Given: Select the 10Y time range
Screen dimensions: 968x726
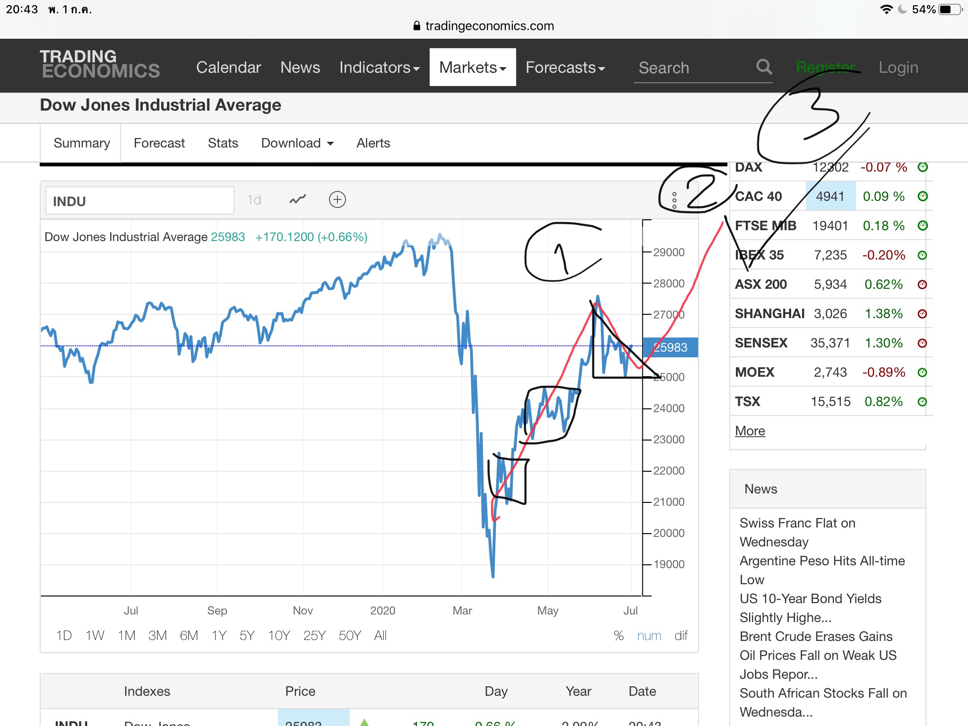Looking at the screenshot, I should click(x=279, y=636).
